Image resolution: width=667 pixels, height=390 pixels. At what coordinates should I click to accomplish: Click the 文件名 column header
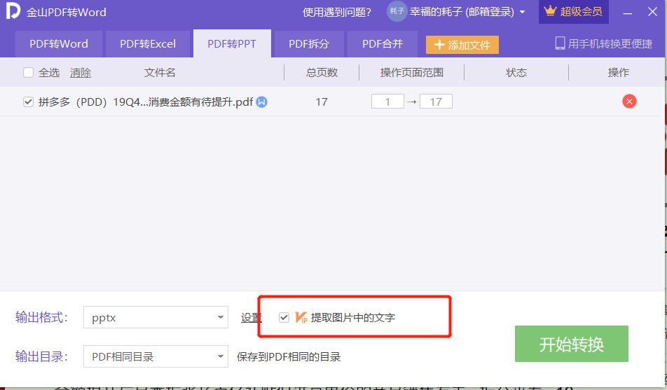[x=160, y=73]
